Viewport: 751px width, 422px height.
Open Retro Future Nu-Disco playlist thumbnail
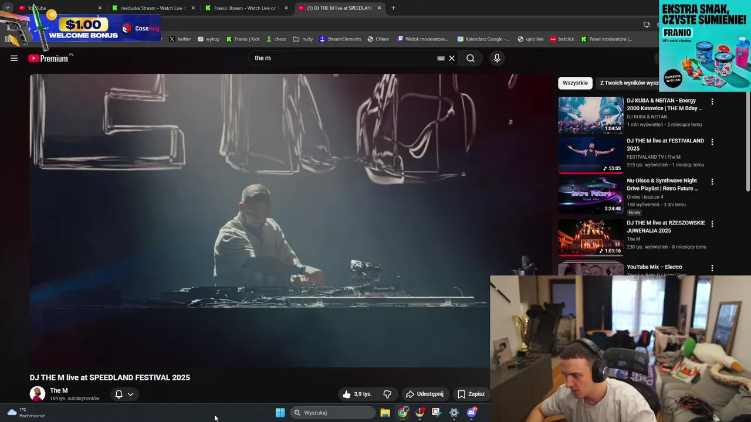tap(591, 195)
